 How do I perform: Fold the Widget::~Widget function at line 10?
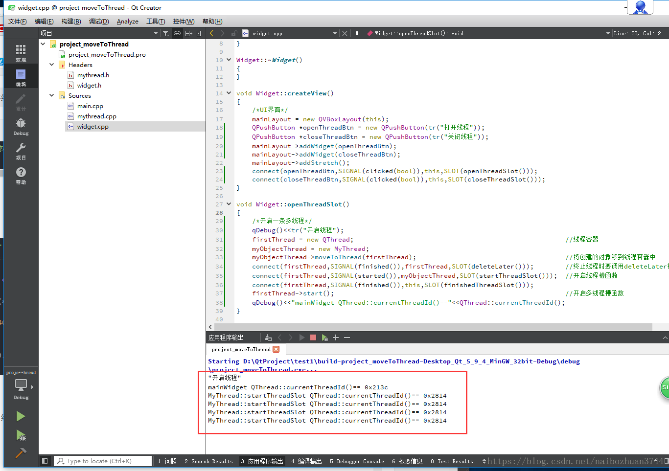tap(229, 60)
